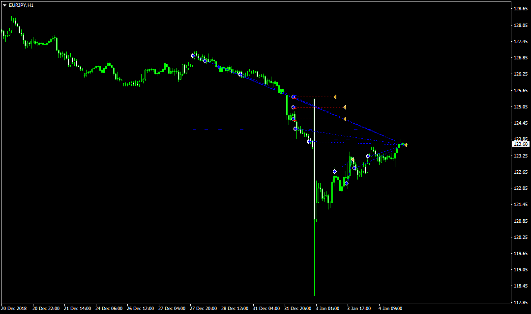Click the 126.25 price scale label
The width and height of the screenshot is (531, 314).
521,74
